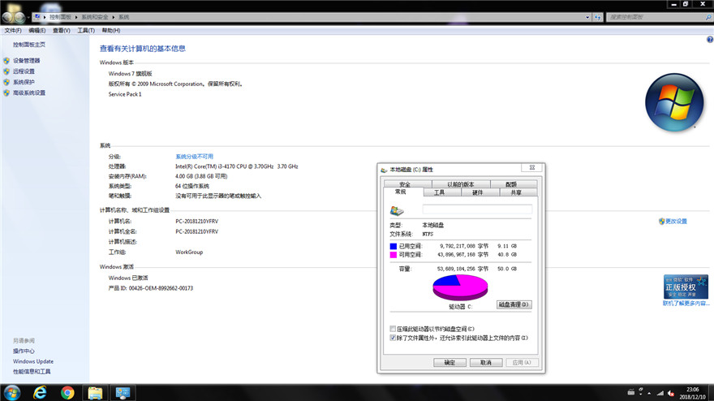This screenshot has width=714, height=401.
Task: Click Control Panel breadcrumb segment
Action: click(x=60, y=17)
